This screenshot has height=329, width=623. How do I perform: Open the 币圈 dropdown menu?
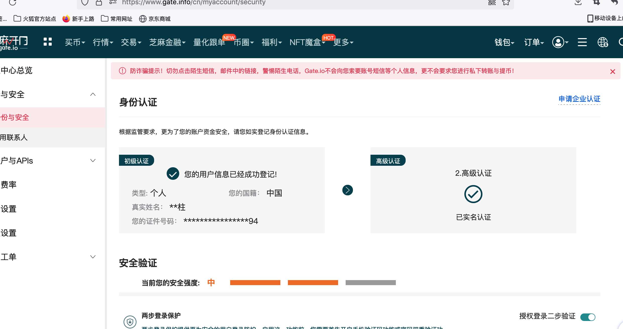pos(243,42)
